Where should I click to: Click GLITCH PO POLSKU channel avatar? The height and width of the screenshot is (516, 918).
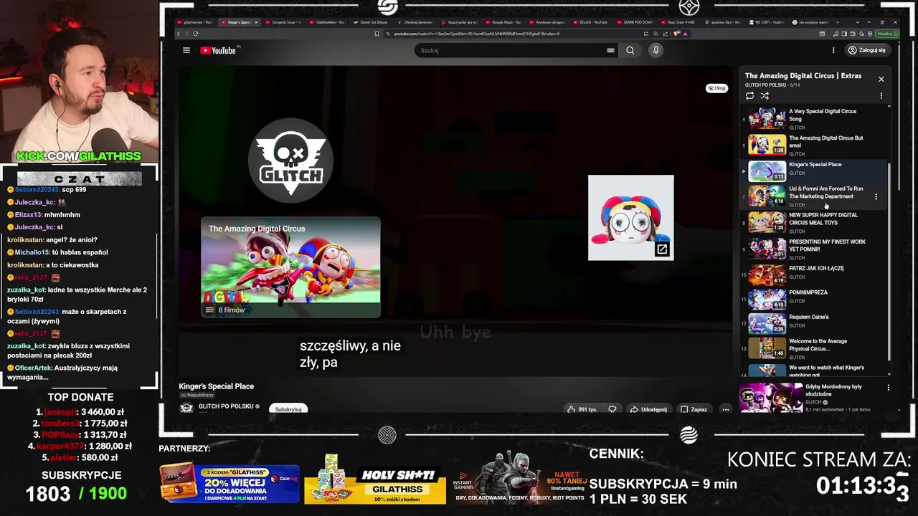186,408
